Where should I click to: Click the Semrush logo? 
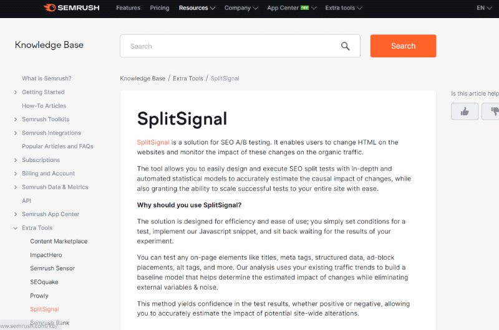tap(72, 7)
